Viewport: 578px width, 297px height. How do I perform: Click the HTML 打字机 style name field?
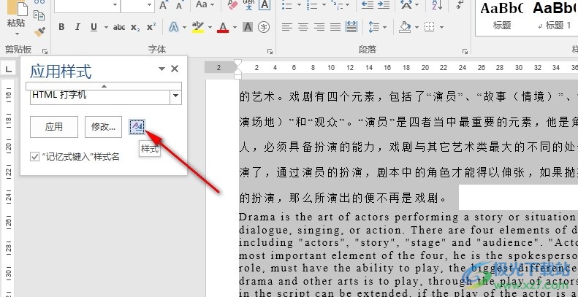pyautogui.click(x=100, y=96)
